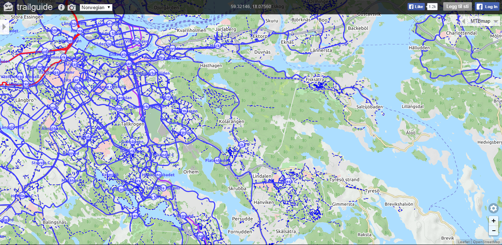Open the Norwegian language dropdown
The width and height of the screenshot is (502, 245).
click(96, 7)
